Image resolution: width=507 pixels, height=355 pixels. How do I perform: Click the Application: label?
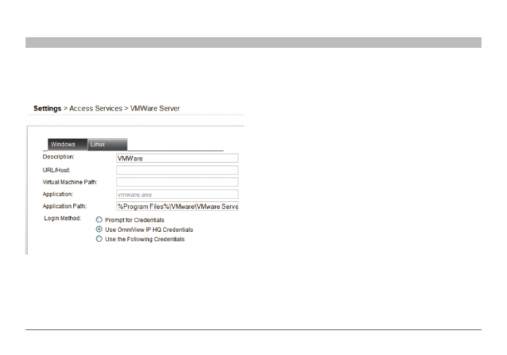tap(58, 194)
